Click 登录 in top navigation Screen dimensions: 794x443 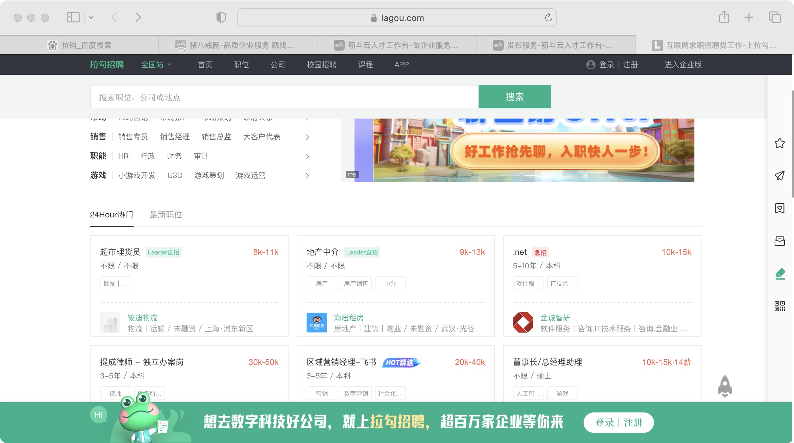(607, 65)
